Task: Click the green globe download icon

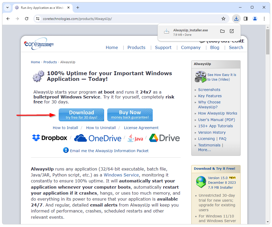Action: tap(201, 182)
